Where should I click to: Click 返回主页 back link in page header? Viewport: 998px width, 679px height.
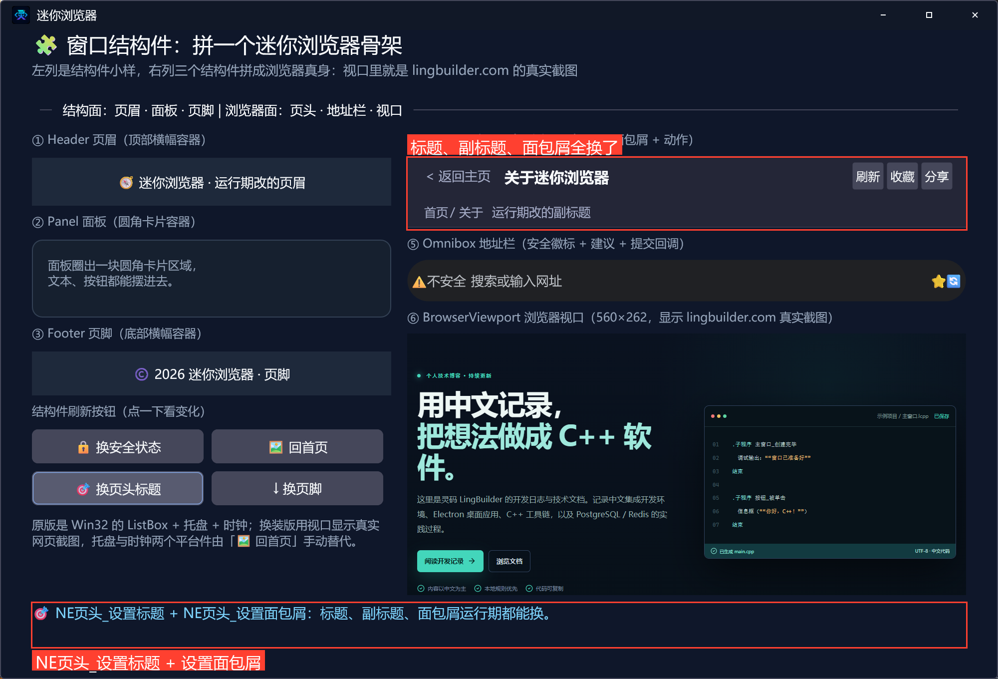pyautogui.click(x=458, y=176)
